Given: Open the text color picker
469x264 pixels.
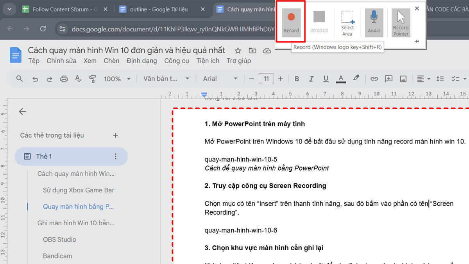Looking at the screenshot, I should 341,79.
